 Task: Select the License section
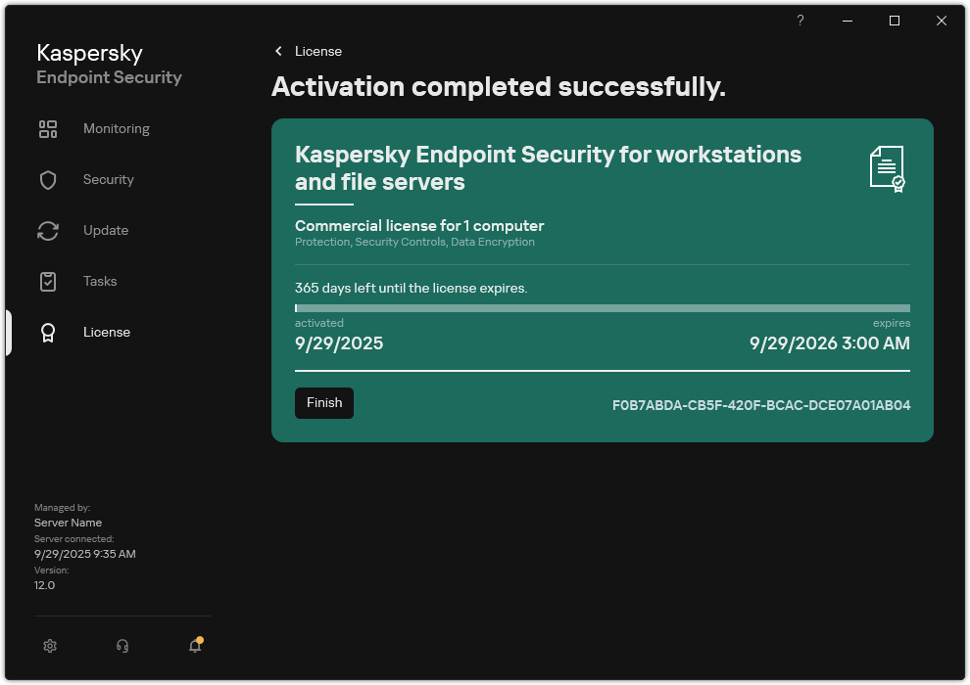click(x=107, y=332)
